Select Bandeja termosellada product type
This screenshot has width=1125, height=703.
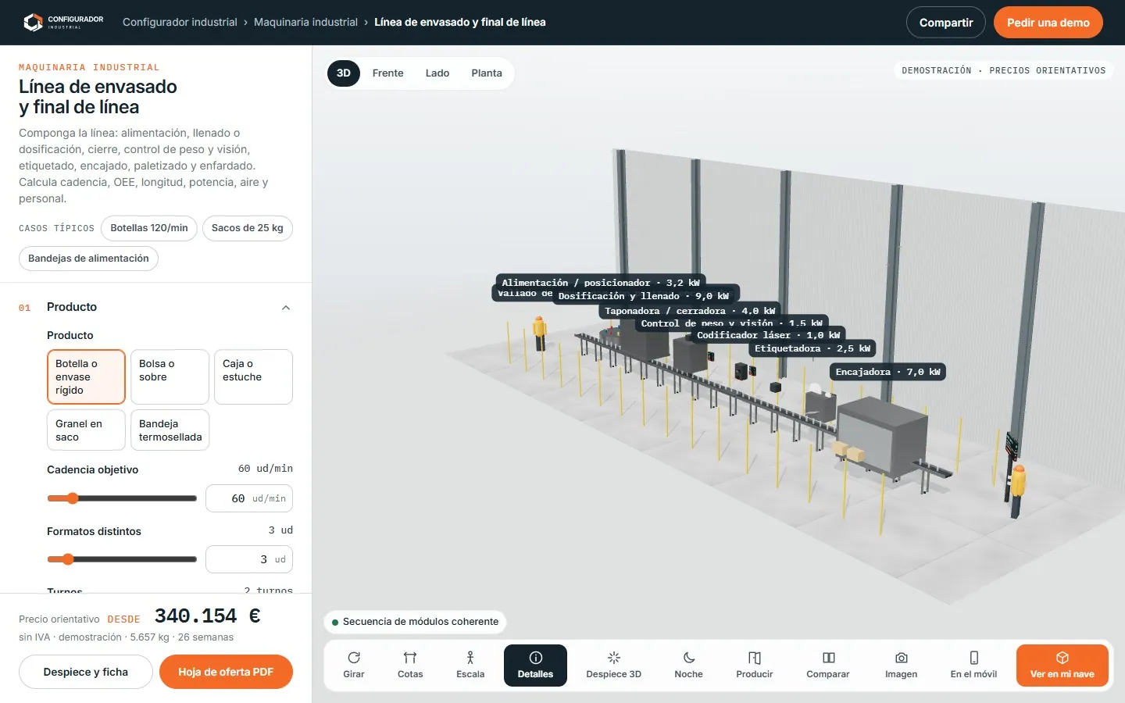(x=170, y=430)
